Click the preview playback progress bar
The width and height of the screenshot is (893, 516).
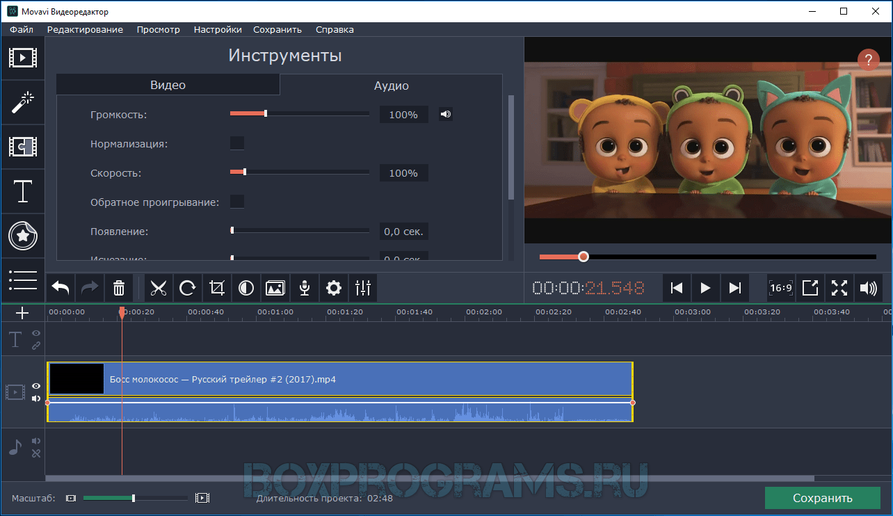coord(708,257)
